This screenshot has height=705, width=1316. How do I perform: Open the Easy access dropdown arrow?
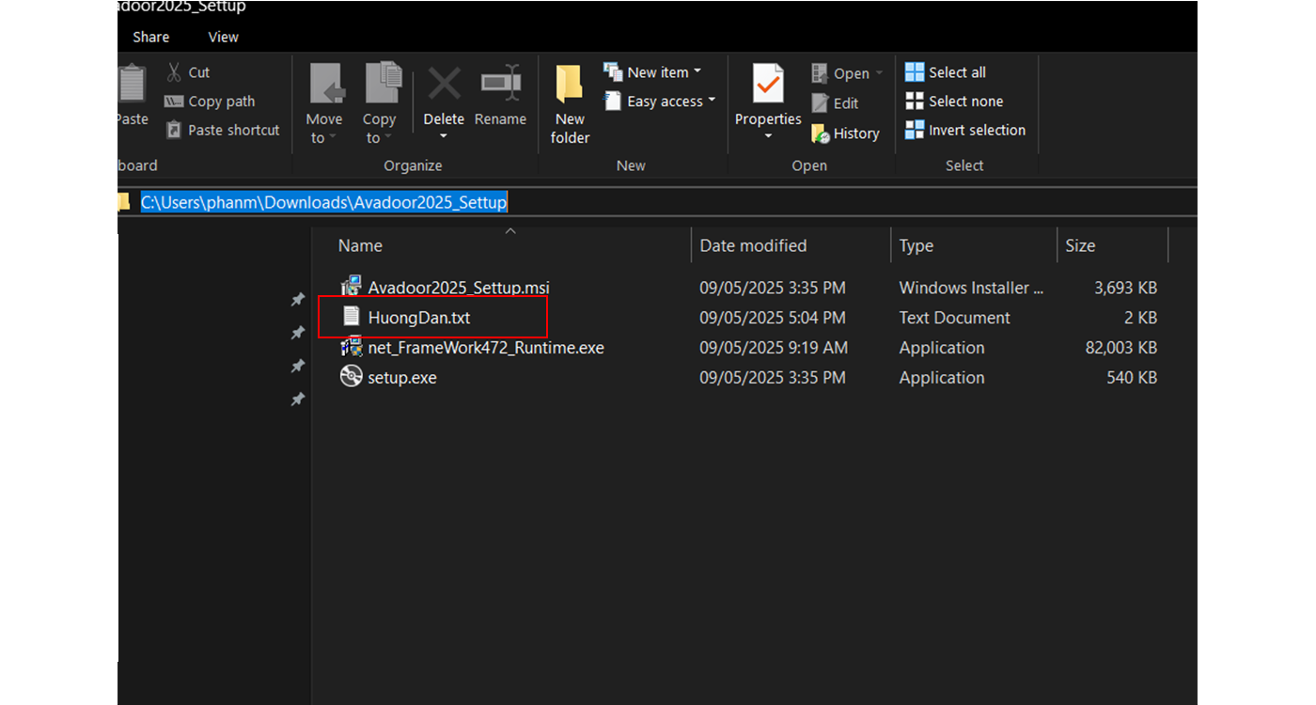(x=712, y=101)
